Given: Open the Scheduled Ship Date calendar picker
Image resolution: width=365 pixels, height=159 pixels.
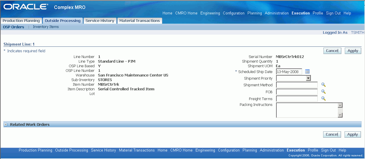Looking at the screenshot, I should point(307,72).
